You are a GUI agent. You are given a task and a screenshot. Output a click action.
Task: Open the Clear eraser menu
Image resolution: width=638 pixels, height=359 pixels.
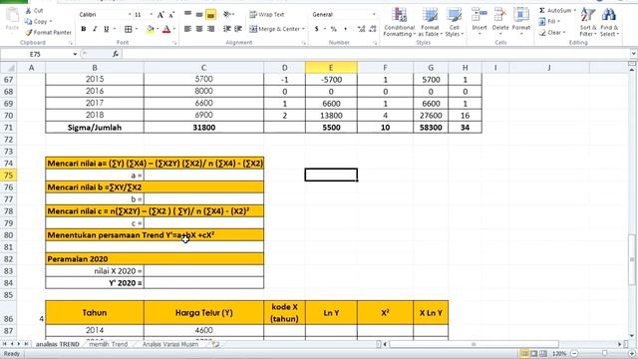552,33
